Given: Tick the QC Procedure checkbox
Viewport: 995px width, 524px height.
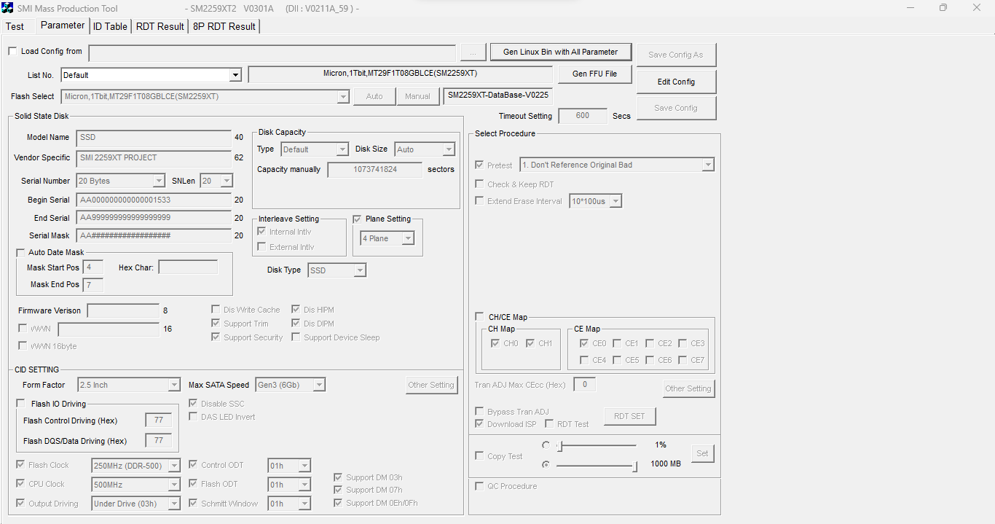Looking at the screenshot, I should [x=479, y=486].
